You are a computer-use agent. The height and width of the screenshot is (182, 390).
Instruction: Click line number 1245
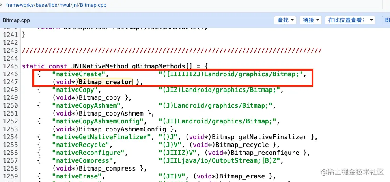pyautogui.click(x=10, y=66)
